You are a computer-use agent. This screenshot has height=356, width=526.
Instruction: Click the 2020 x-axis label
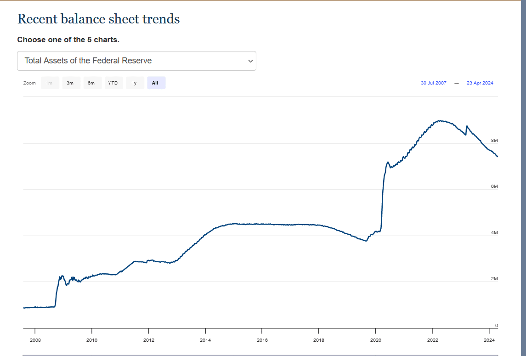(x=376, y=340)
